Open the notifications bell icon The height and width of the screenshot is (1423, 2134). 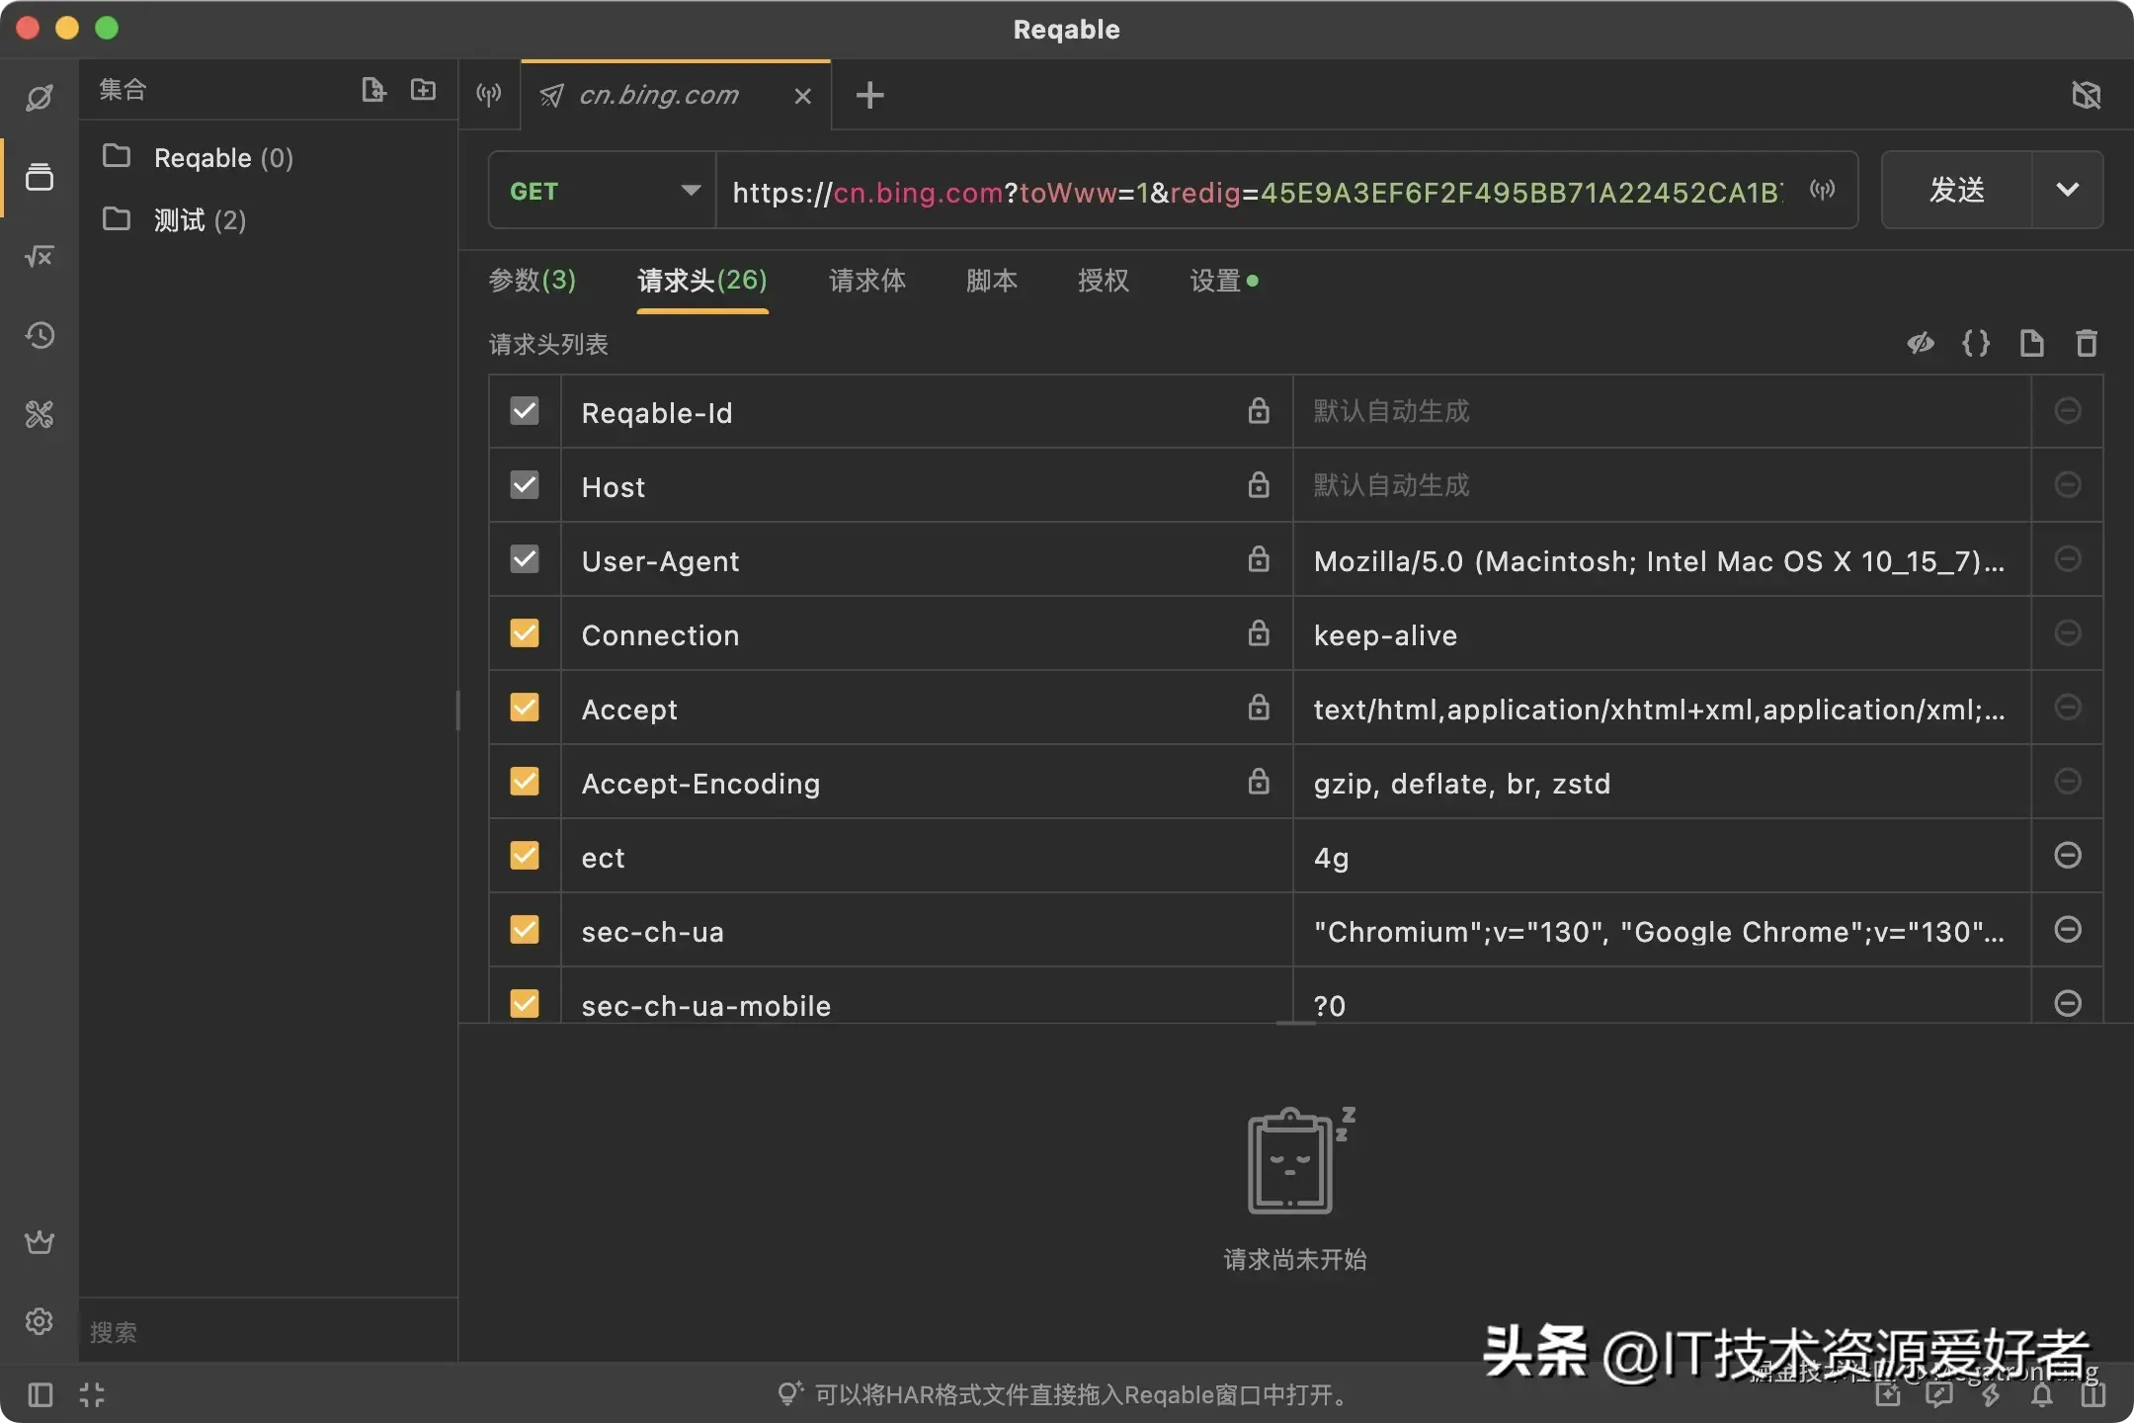pyautogui.click(x=2041, y=1394)
